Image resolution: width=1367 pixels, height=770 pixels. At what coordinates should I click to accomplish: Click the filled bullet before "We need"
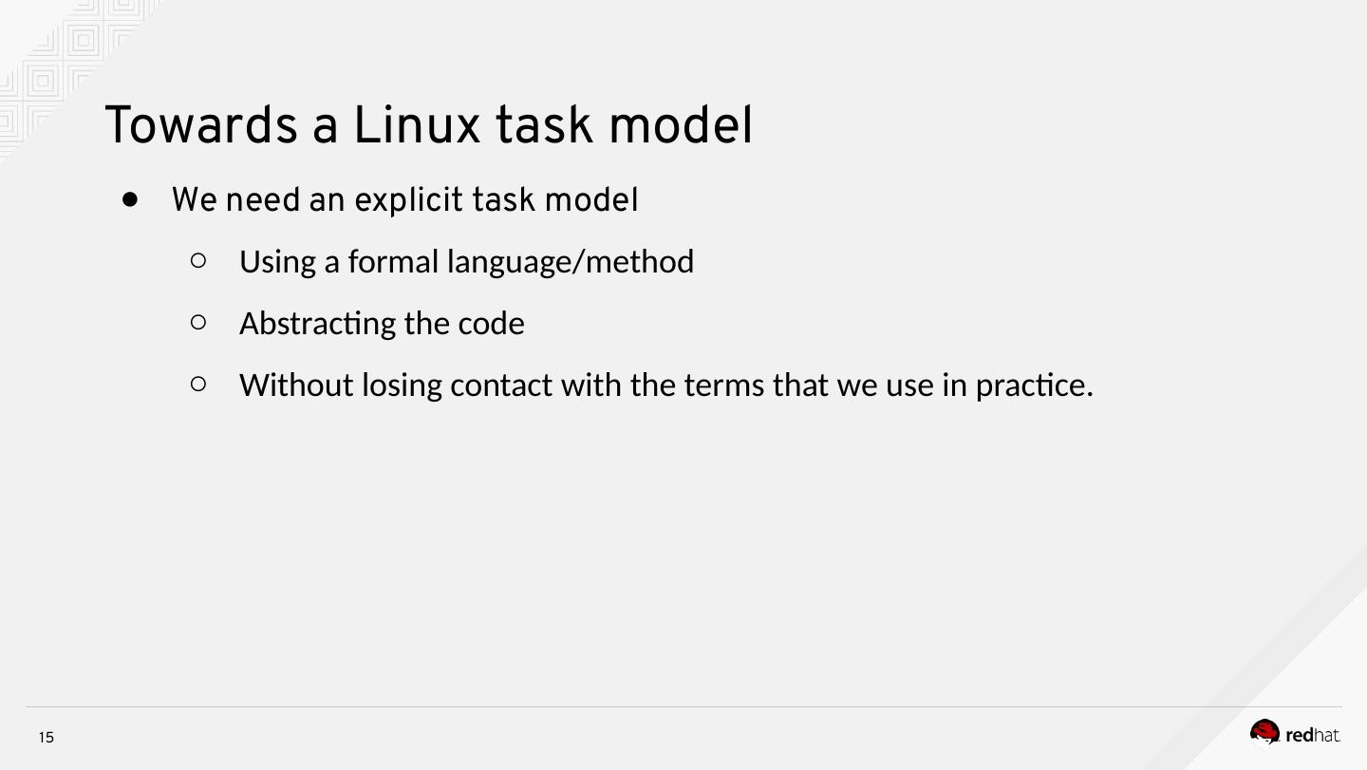point(131,199)
